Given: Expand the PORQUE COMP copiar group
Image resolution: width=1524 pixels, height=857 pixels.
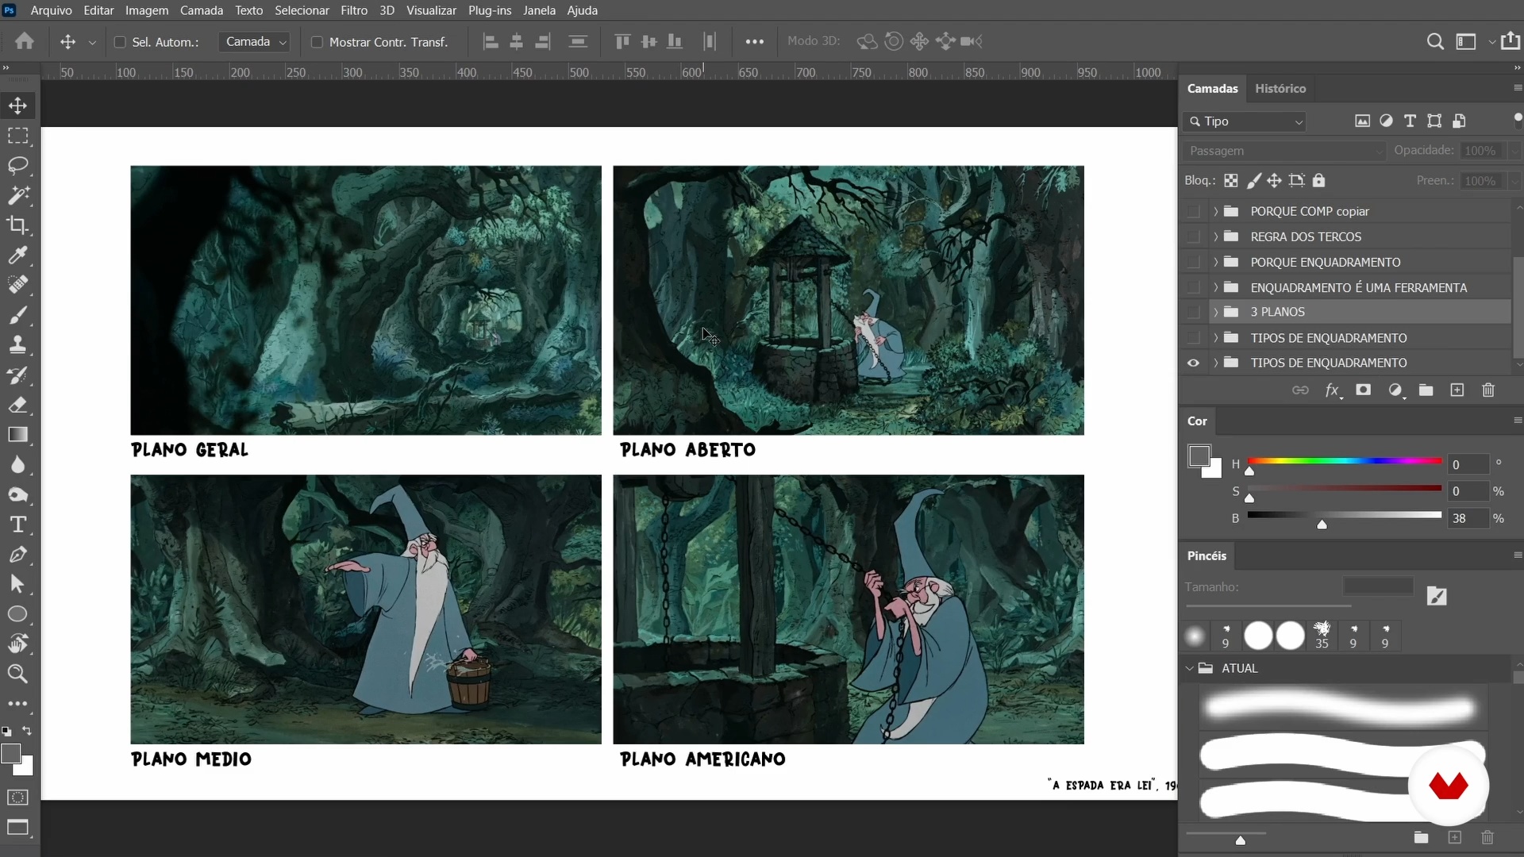Looking at the screenshot, I should [1215, 211].
